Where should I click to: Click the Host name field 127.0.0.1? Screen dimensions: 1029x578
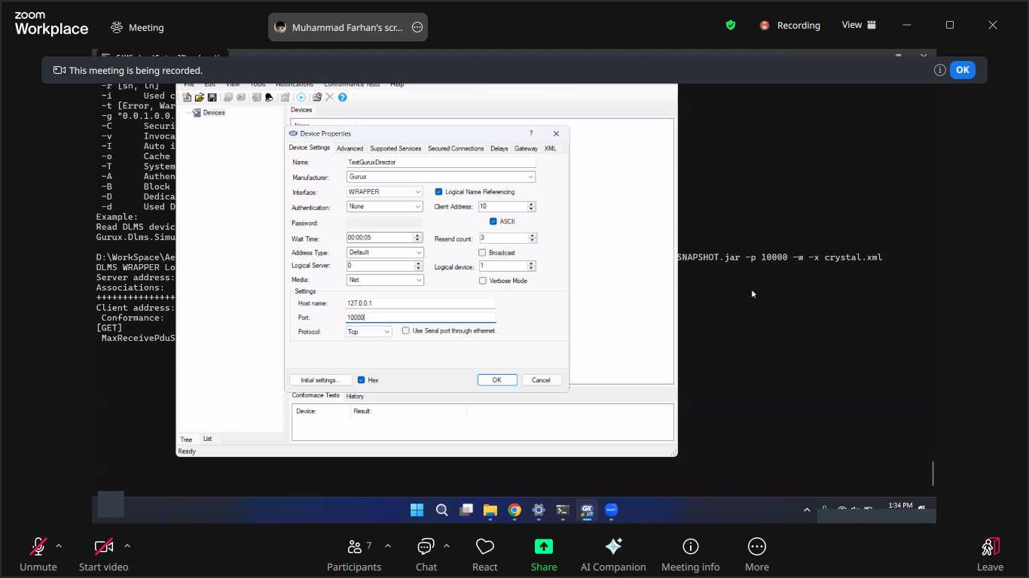click(x=420, y=303)
